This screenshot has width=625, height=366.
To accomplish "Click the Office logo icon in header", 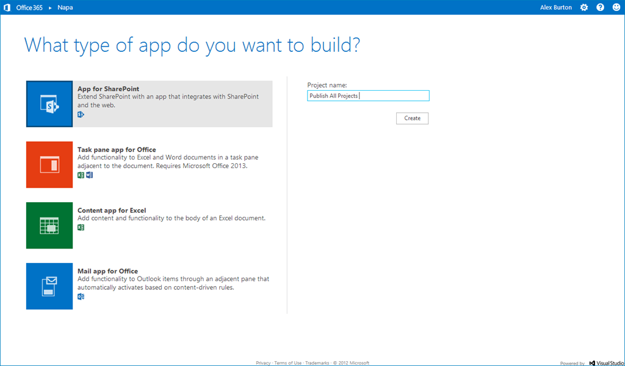I will tap(7, 7).
